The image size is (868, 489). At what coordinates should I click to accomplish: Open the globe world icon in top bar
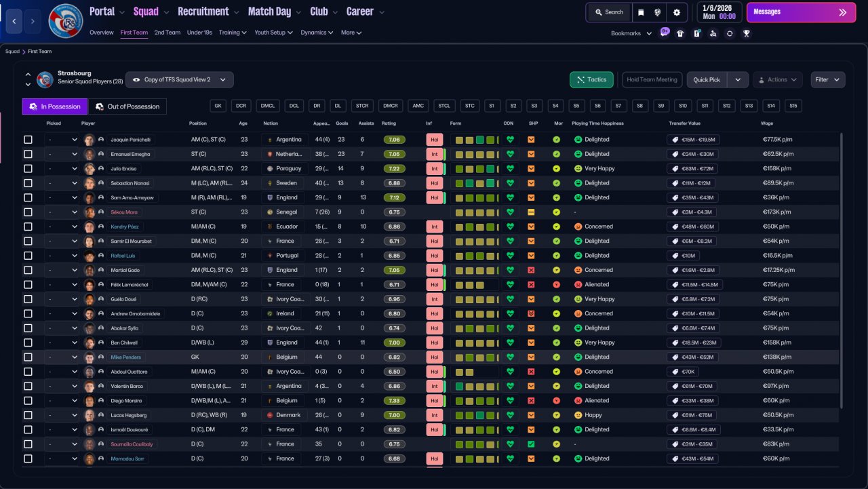point(657,12)
